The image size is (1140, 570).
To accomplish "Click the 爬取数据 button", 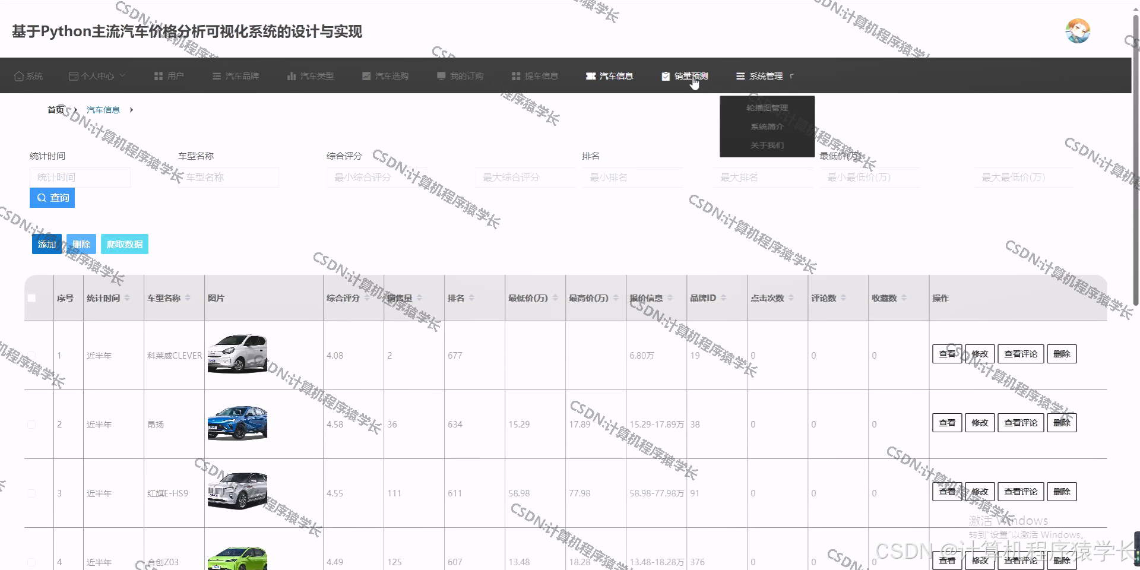I will click(x=125, y=244).
